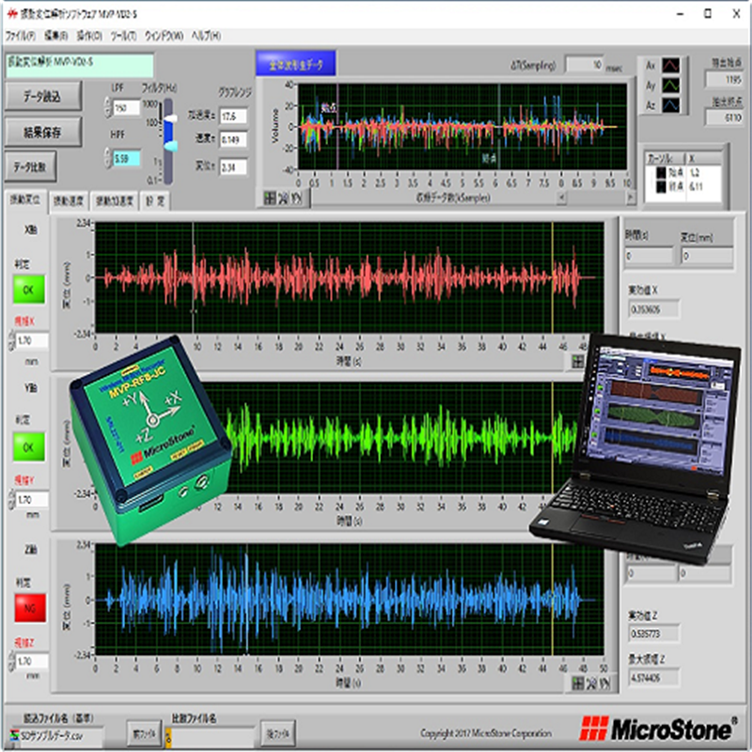Open the 設定 tab
The height and width of the screenshot is (752, 752).
coord(154,200)
